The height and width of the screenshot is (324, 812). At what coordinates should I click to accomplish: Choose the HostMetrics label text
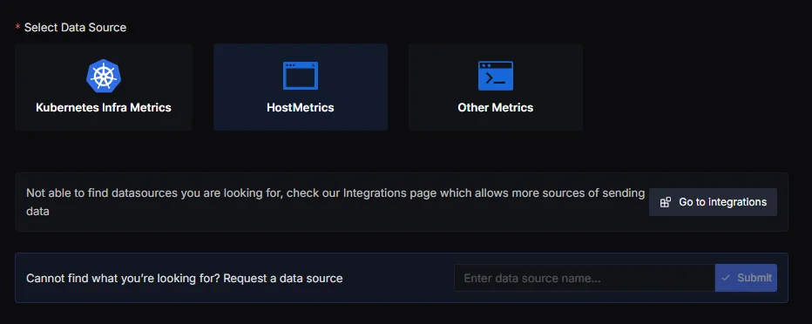(301, 108)
